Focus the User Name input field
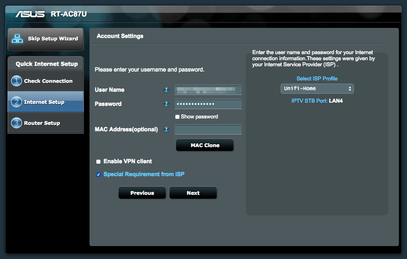 (208, 90)
